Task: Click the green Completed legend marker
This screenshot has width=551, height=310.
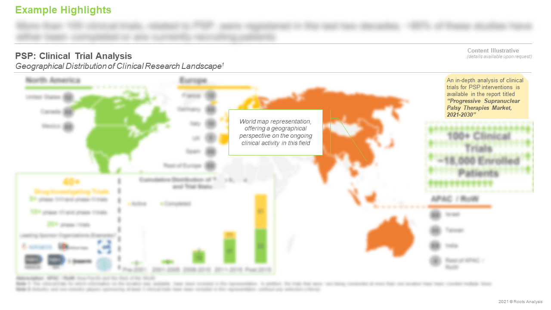Action: (161, 204)
